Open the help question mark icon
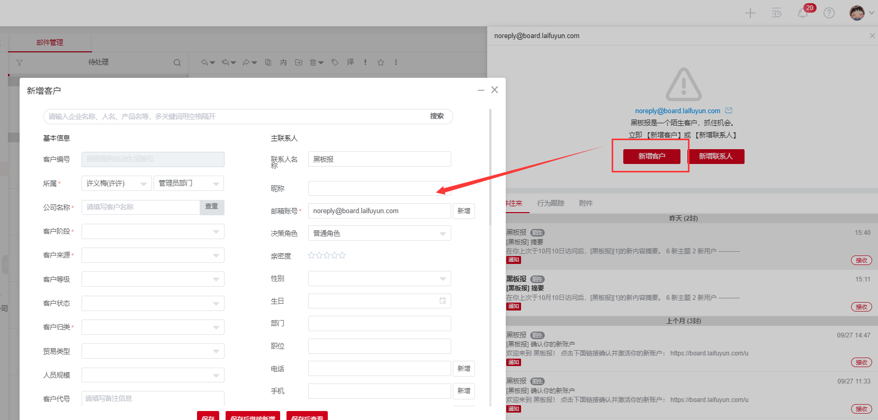Screen dimensions: 878x420 [829, 13]
